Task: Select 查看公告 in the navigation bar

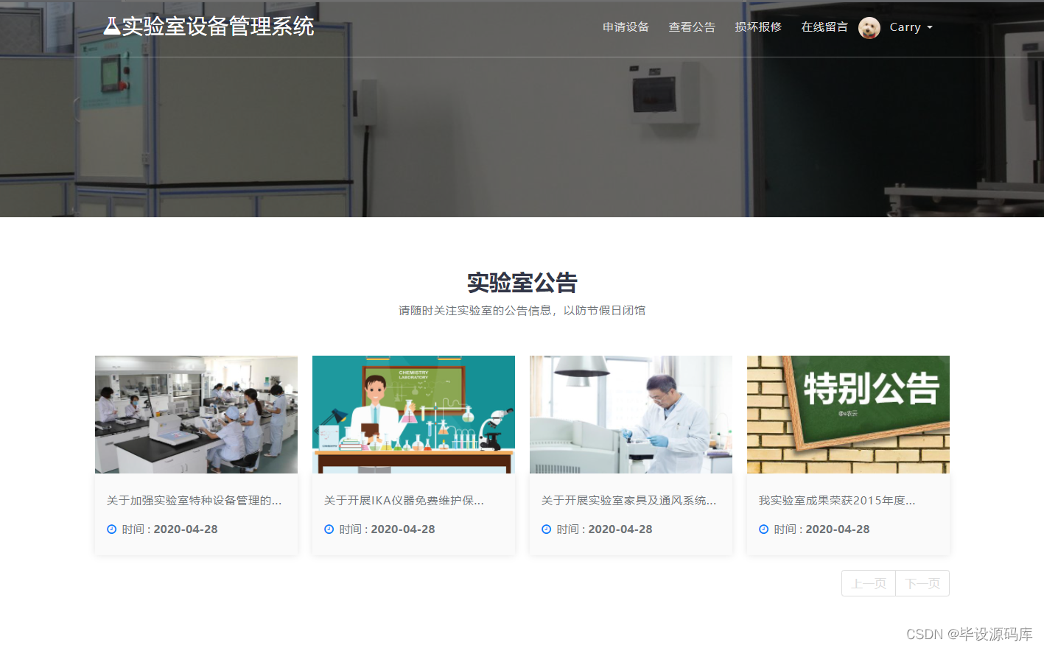Action: (691, 27)
